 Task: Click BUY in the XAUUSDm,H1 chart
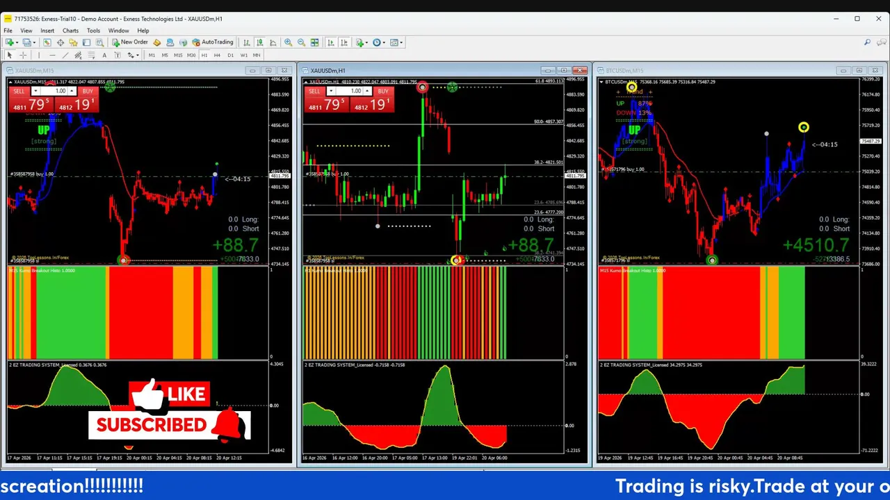coord(382,91)
